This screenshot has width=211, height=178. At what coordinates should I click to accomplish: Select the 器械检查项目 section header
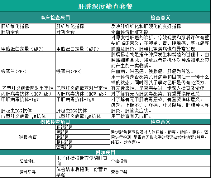pos(55,122)
